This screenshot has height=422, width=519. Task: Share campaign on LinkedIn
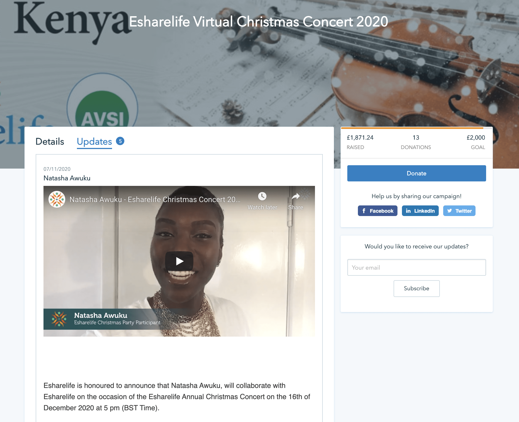(420, 211)
